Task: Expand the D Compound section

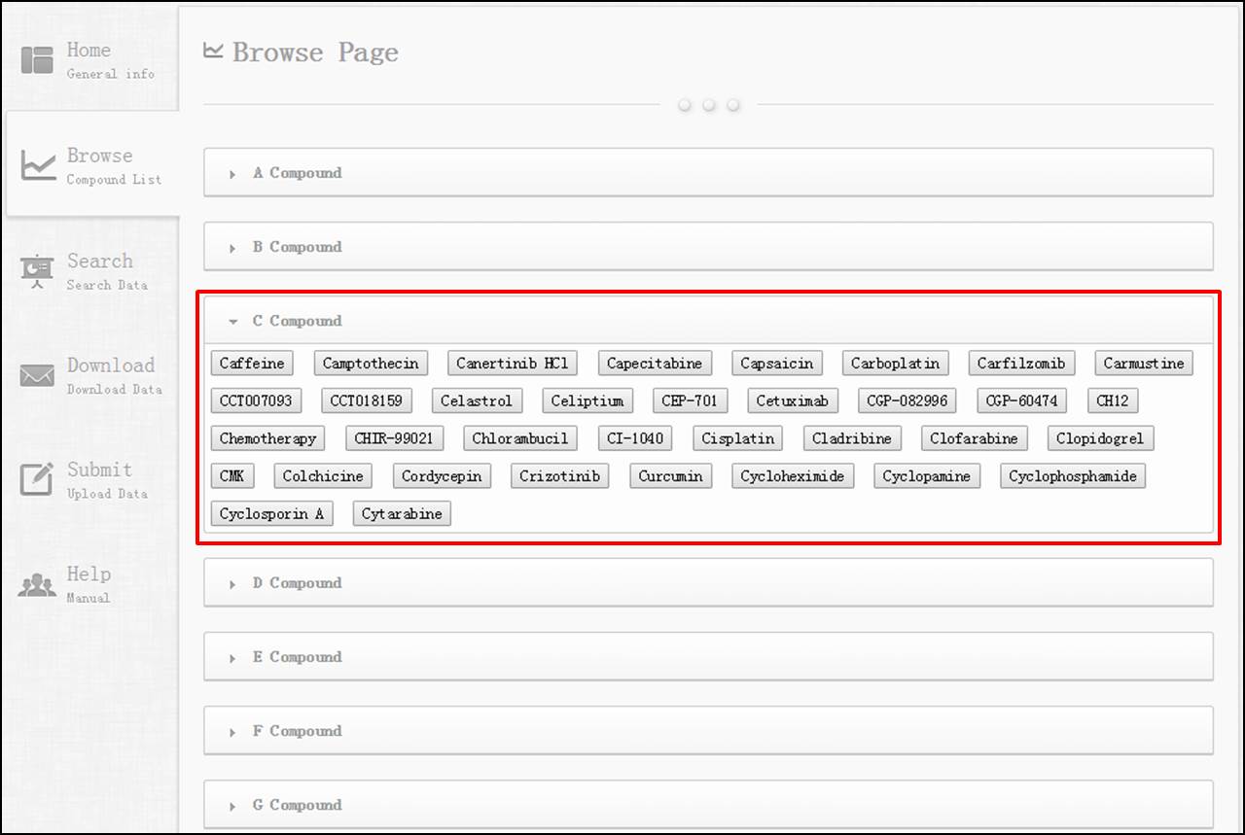Action: click(708, 583)
